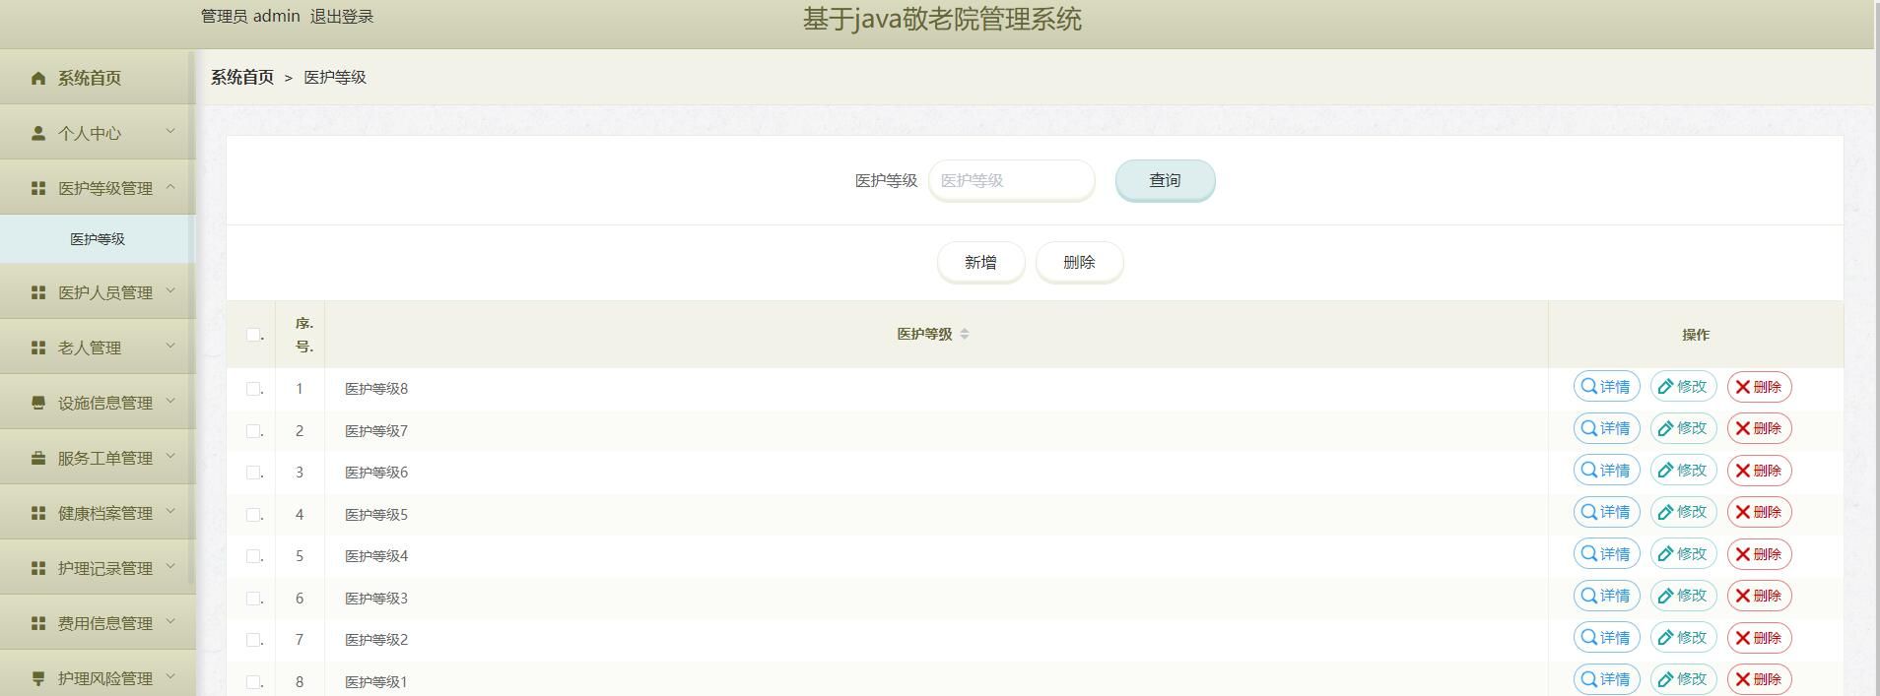Check the box for row 医护等级7
The image size is (1880, 696).
[x=253, y=430]
